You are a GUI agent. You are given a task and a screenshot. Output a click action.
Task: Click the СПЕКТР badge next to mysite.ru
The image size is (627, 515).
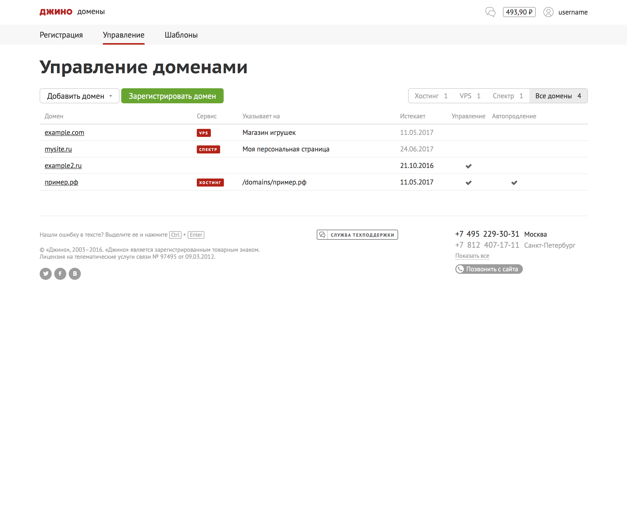click(208, 149)
